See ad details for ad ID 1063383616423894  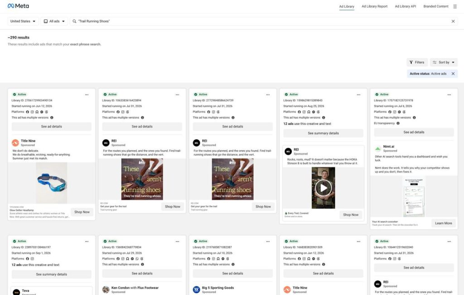click(142, 127)
